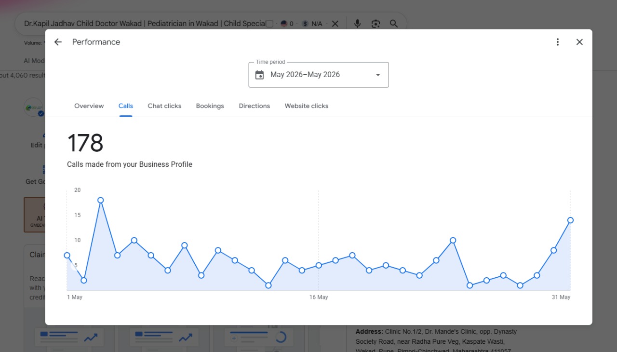617x352 pixels.
Task: Click the US flag icon in search bar
Action: [284, 24]
